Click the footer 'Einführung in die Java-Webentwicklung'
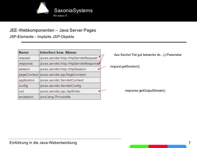Image resolution: width=197 pixels, height=148 pixels. coord(43,143)
